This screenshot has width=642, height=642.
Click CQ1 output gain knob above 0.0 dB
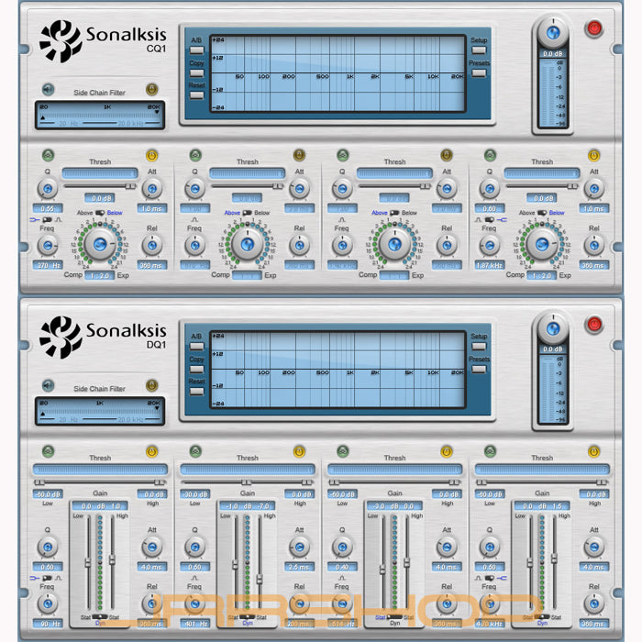coord(553,32)
